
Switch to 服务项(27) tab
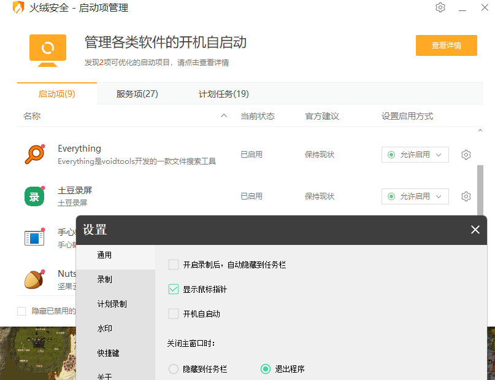click(x=137, y=94)
